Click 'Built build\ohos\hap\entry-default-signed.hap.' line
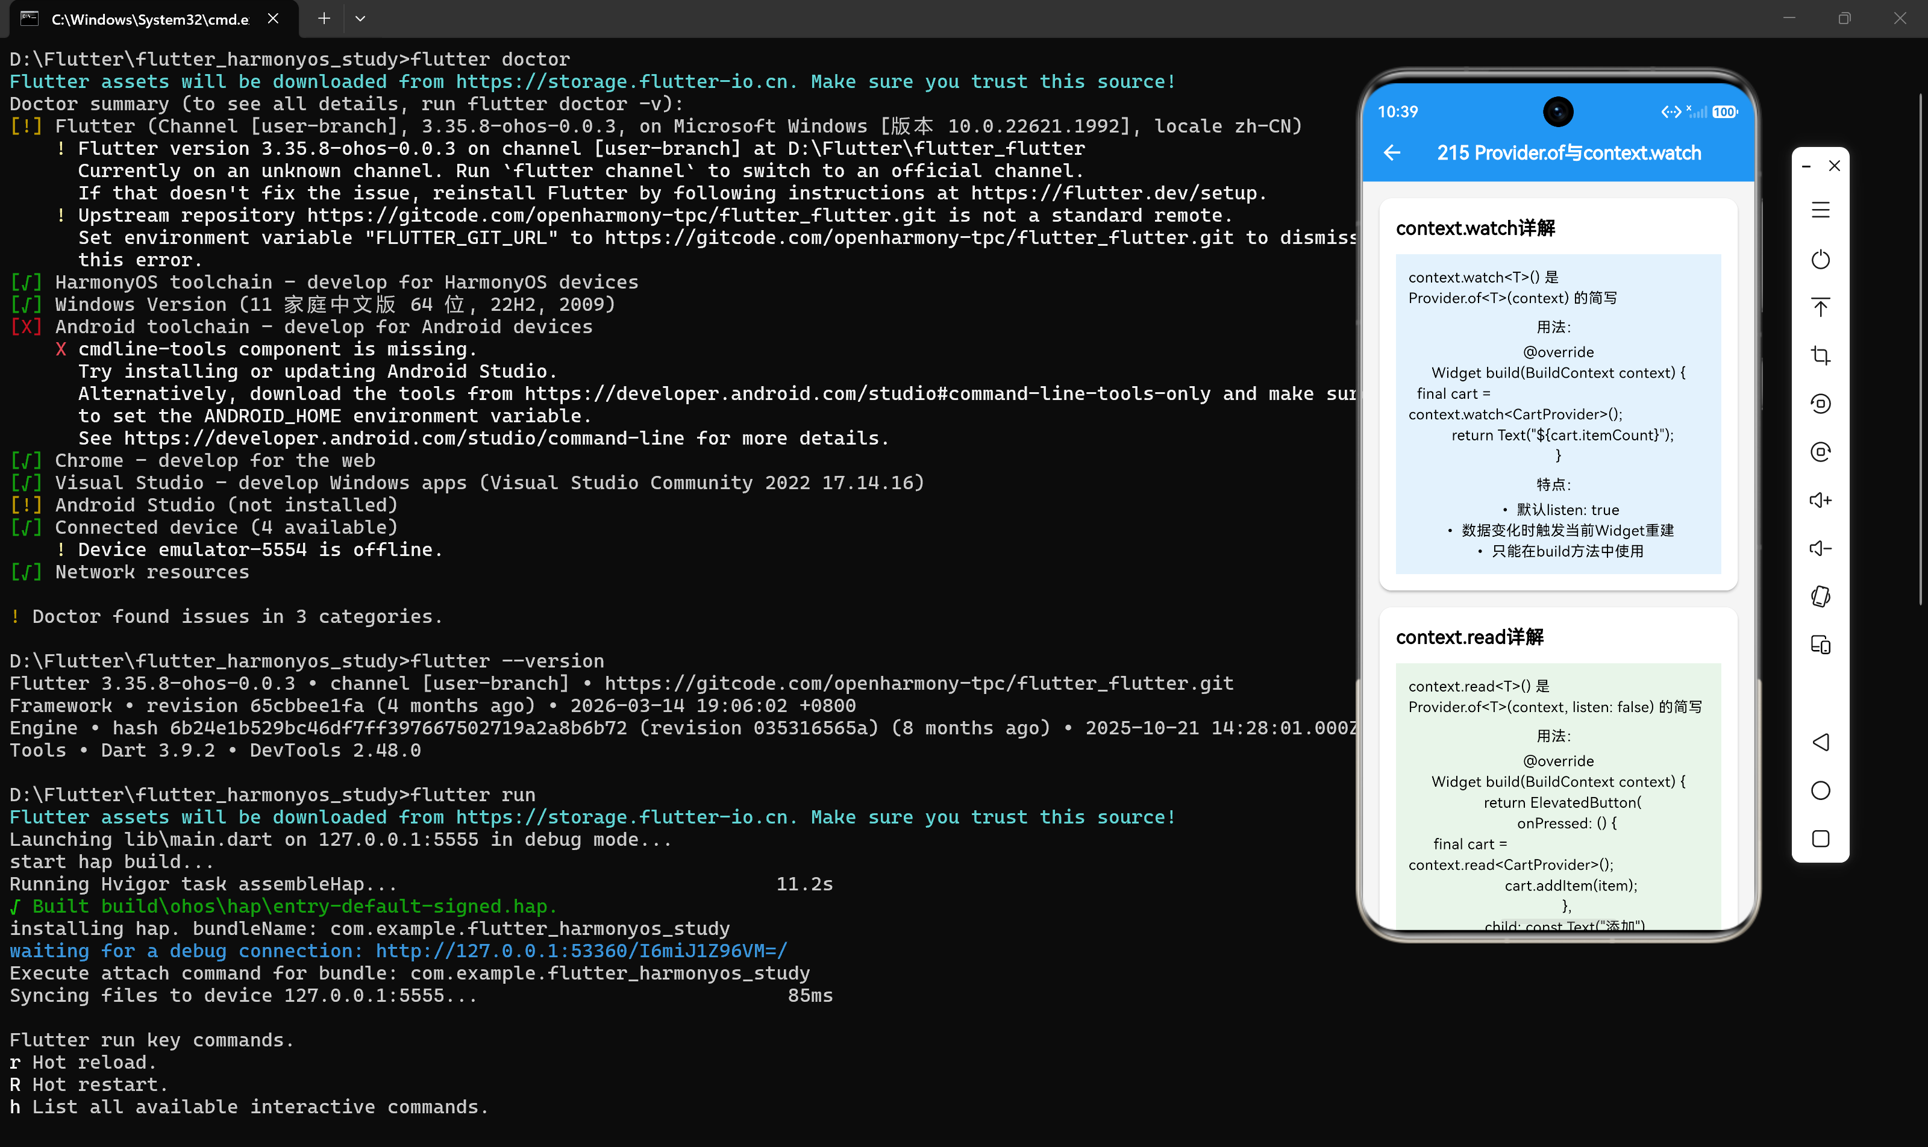 283,906
